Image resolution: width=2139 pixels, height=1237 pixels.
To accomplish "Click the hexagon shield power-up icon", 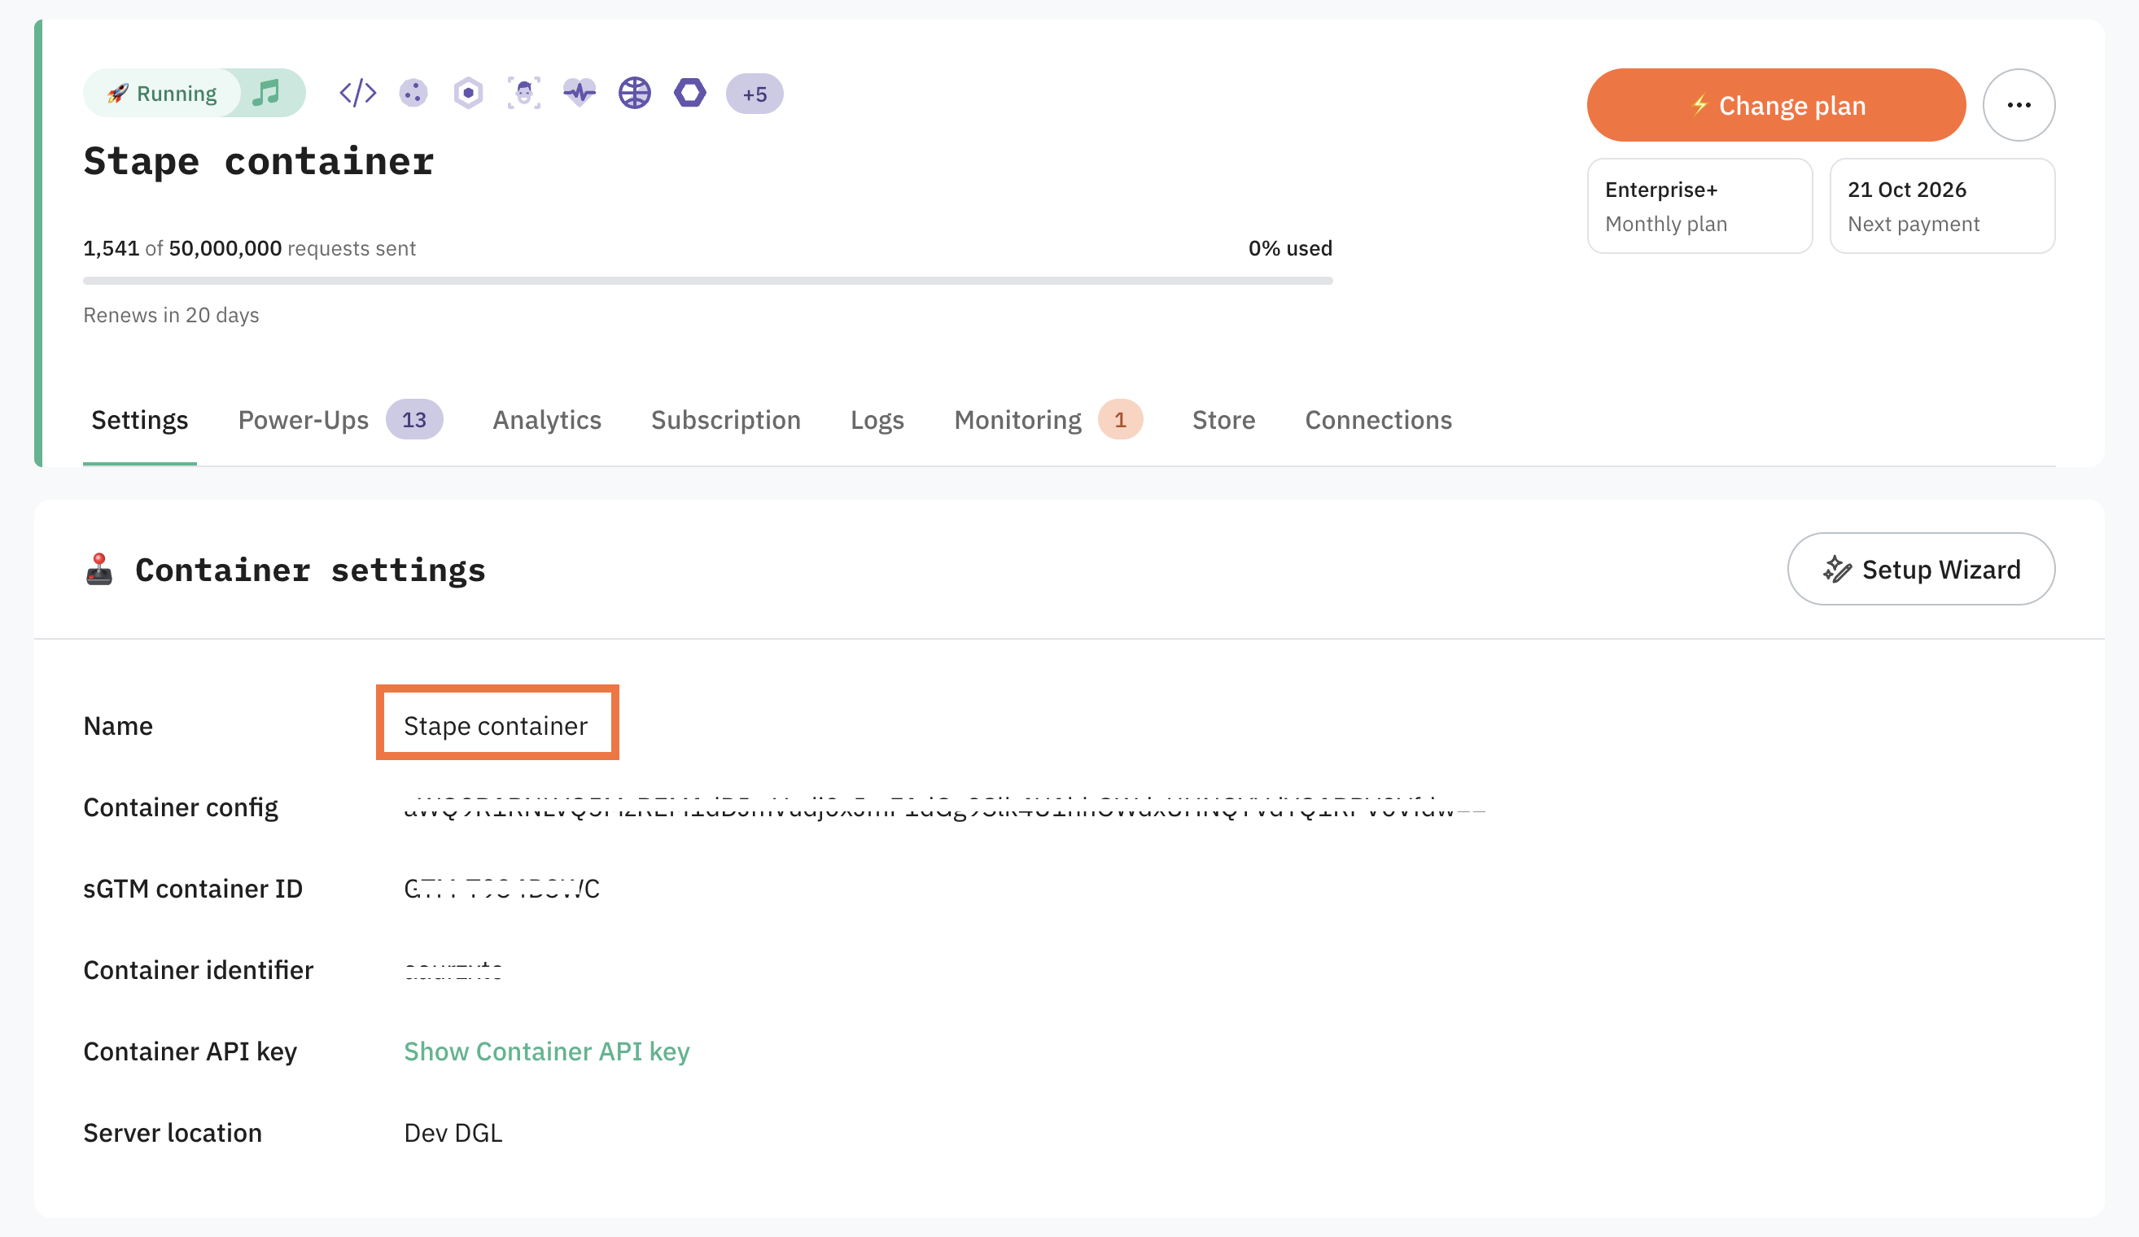I will (x=469, y=93).
